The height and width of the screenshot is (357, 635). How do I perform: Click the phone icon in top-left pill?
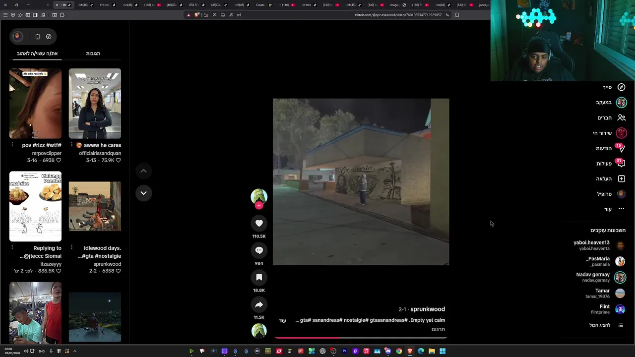tap(37, 36)
